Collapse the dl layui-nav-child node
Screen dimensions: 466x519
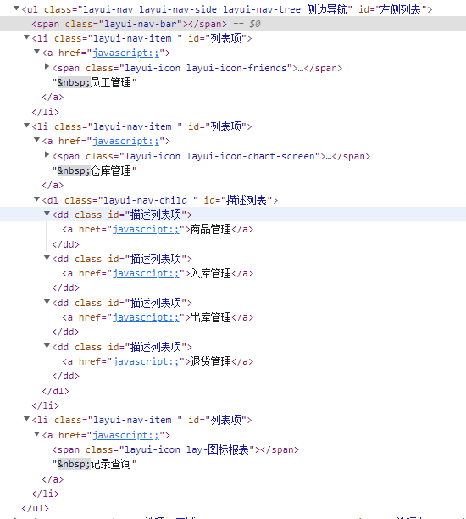pos(36,198)
